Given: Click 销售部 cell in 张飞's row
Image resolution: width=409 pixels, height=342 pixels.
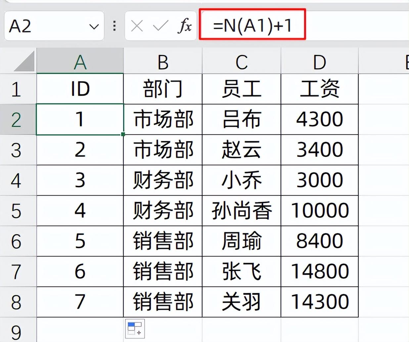Looking at the screenshot, I should click(x=163, y=272).
